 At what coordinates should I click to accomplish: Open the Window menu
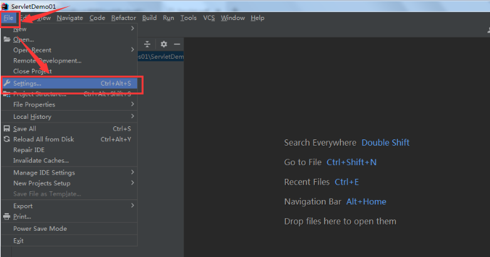click(233, 18)
